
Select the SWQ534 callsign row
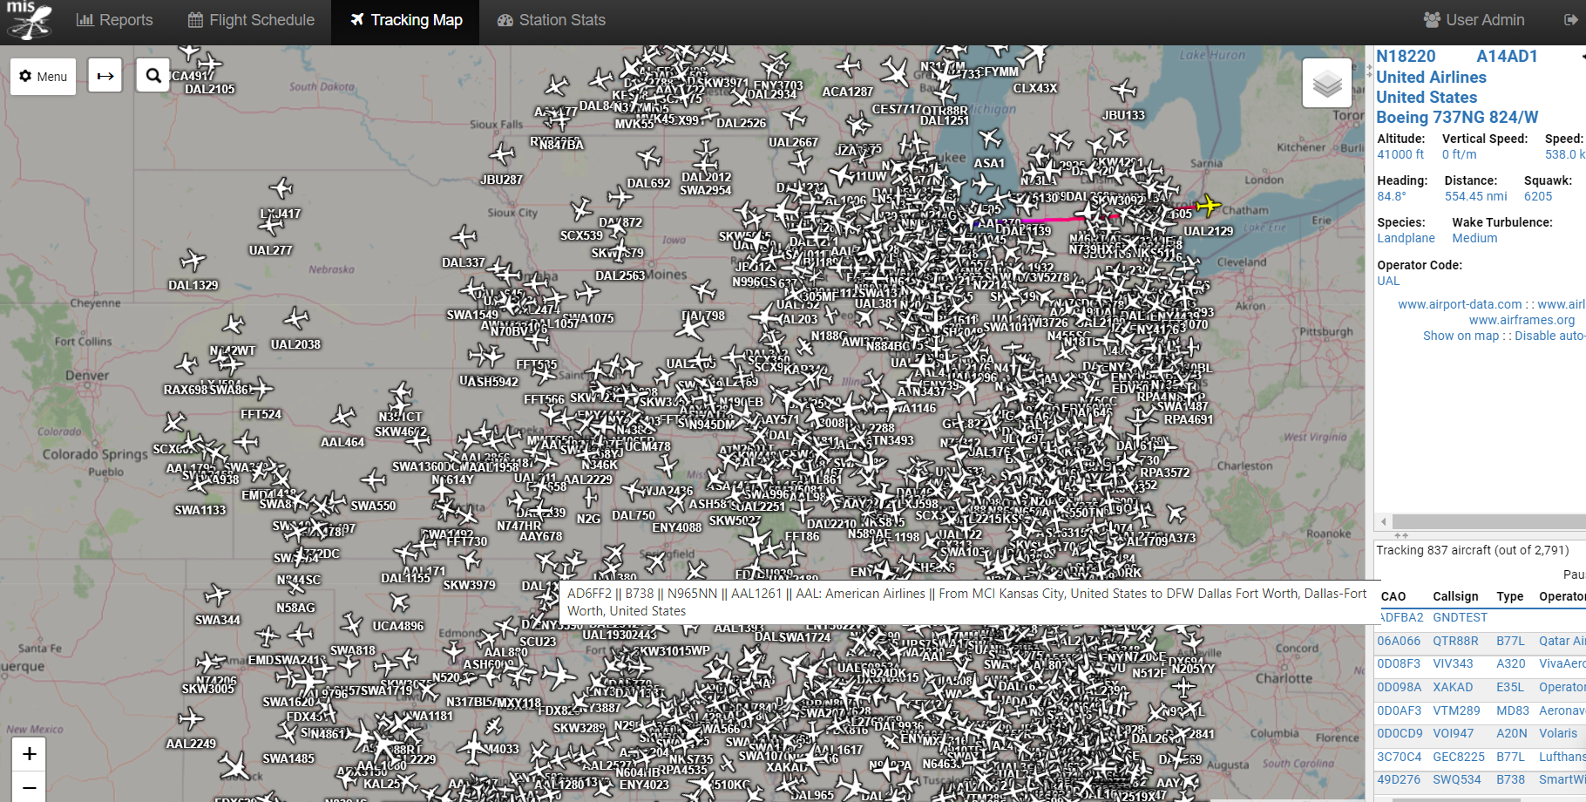1456,779
